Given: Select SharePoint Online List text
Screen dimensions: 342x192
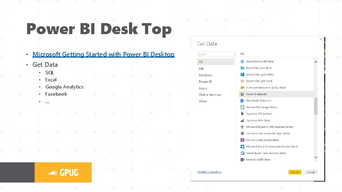Looking at the screenshot, I should [x=259, y=101].
